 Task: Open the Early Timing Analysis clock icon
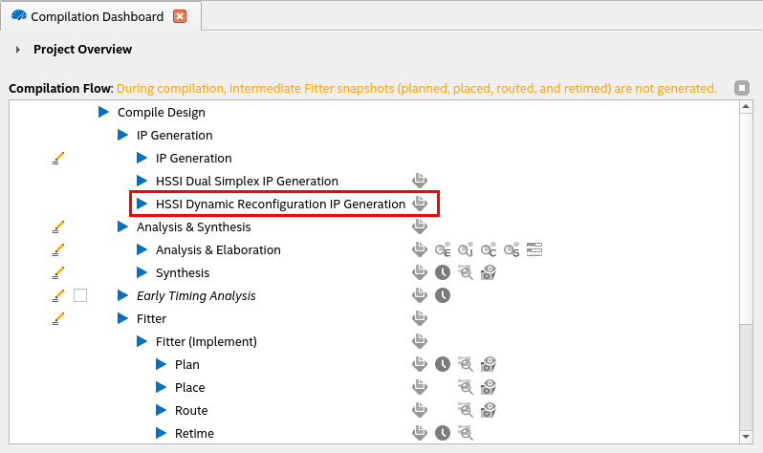[443, 295]
